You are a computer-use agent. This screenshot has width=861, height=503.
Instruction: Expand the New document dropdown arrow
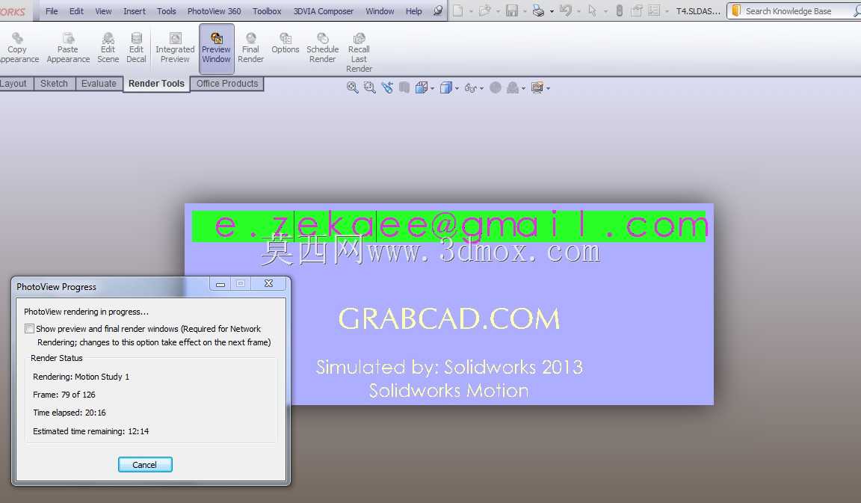(471, 11)
